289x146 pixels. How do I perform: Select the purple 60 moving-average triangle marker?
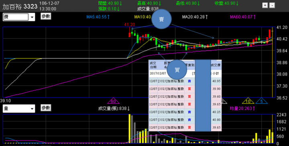click(113, 101)
